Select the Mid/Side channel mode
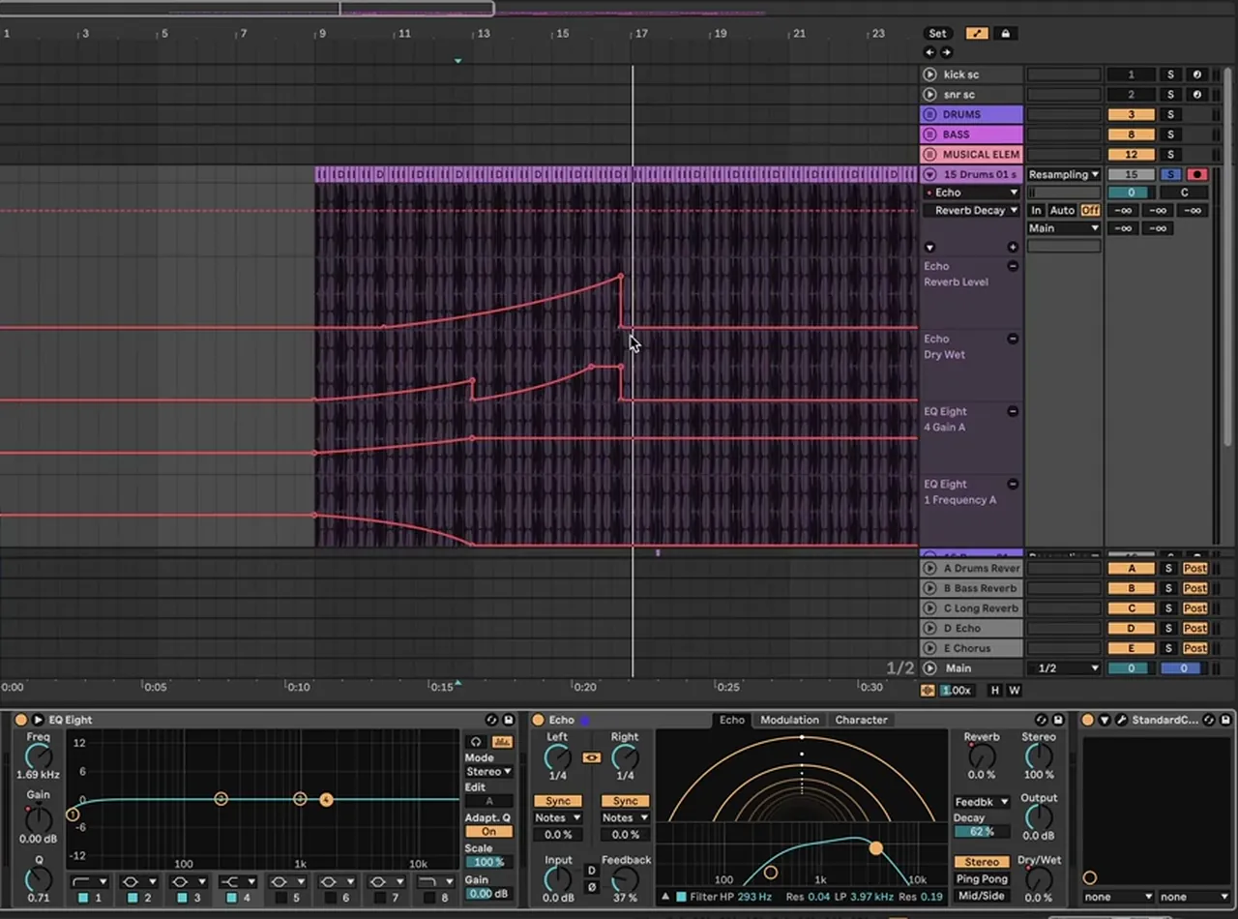The image size is (1238, 919). tap(982, 896)
